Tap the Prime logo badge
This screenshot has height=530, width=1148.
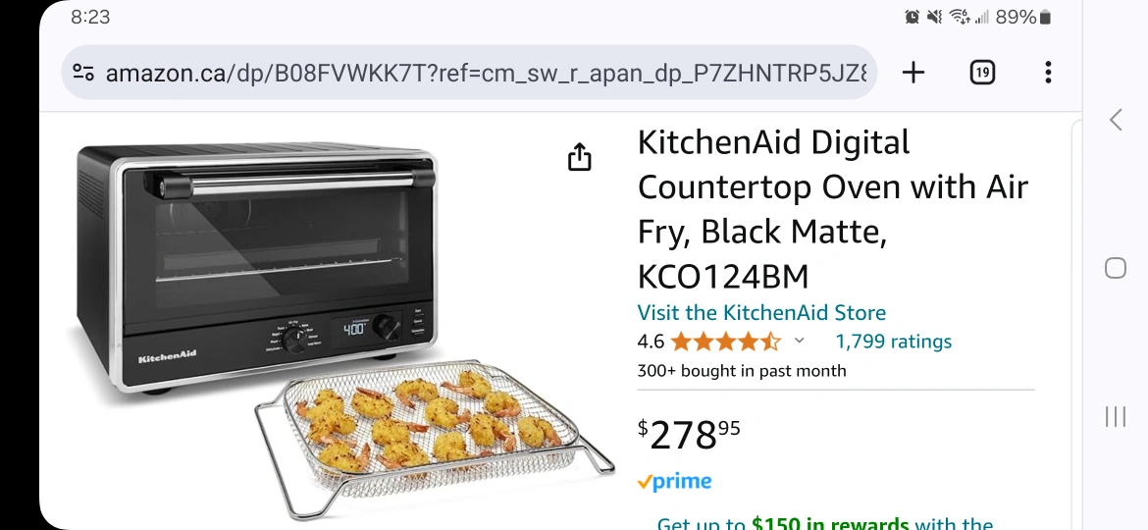[673, 482]
